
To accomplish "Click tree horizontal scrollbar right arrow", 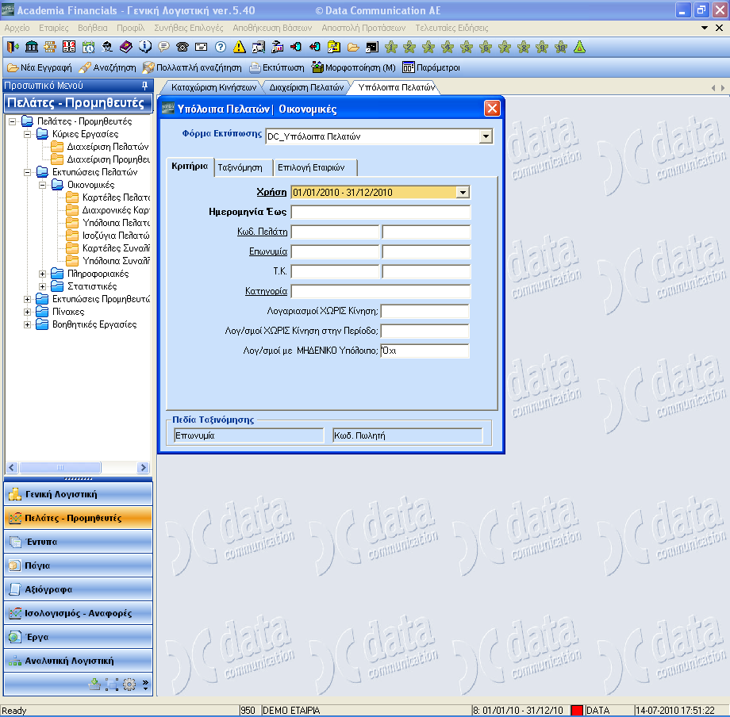I will [x=143, y=468].
